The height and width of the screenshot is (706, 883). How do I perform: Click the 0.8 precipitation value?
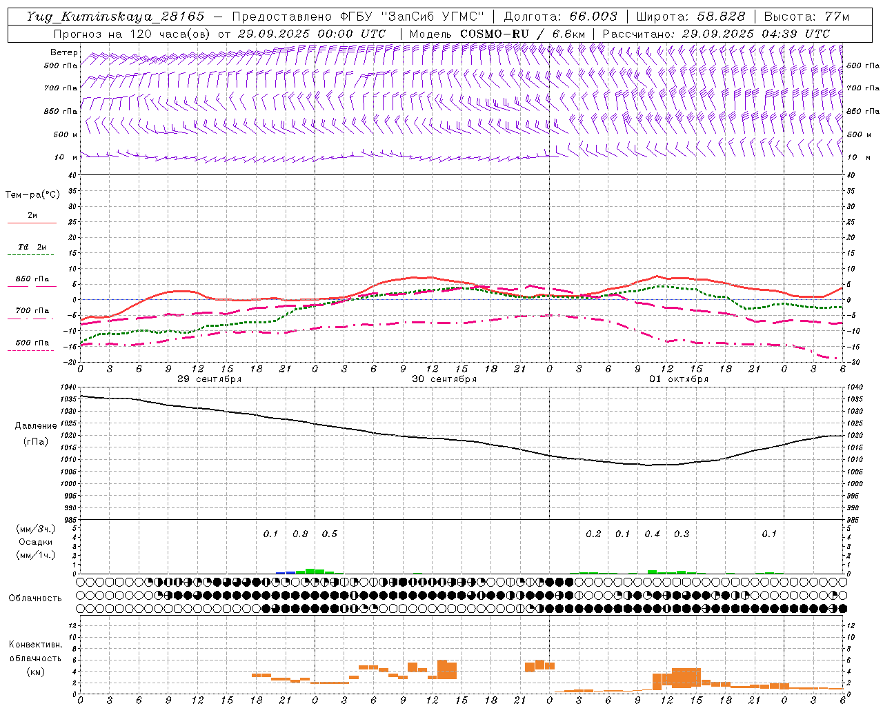(300, 534)
